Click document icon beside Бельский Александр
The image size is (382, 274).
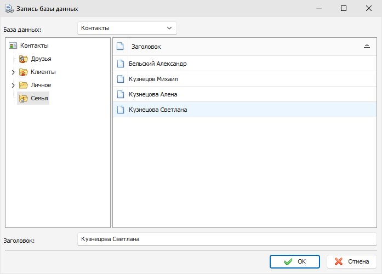click(x=121, y=64)
